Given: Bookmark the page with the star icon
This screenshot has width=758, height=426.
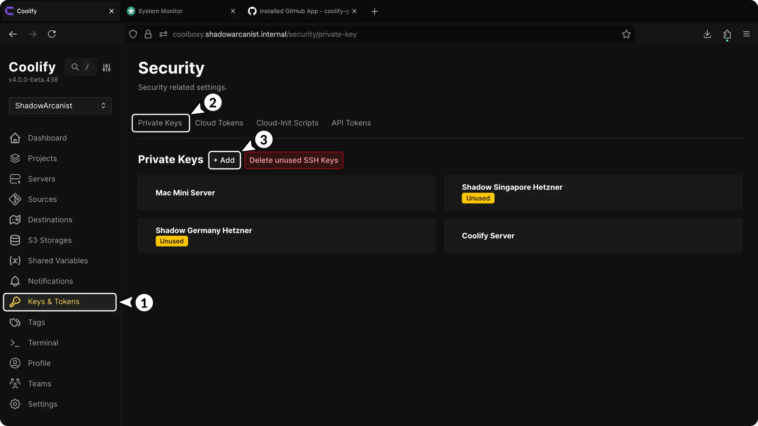Looking at the screenshot, I should click(626, 34).
